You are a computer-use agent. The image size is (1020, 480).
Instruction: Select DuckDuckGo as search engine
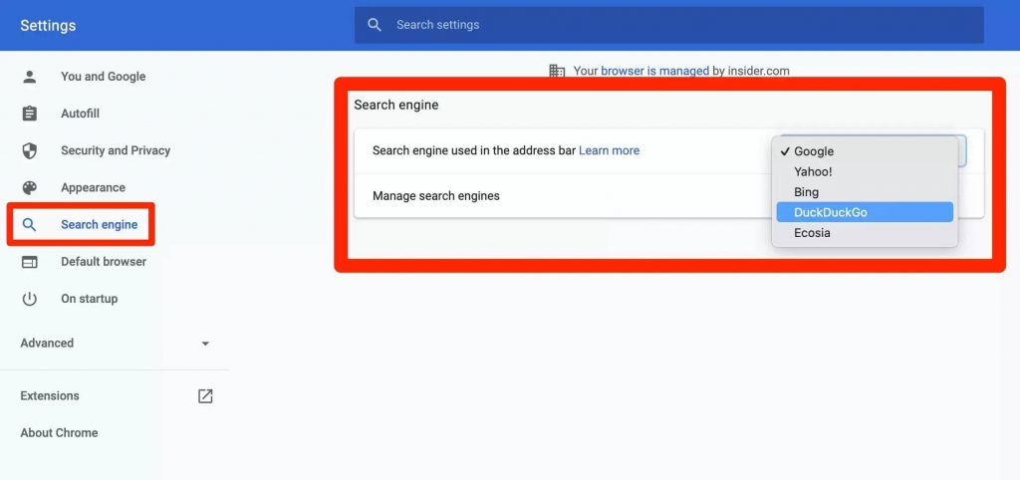click(865, 213)
